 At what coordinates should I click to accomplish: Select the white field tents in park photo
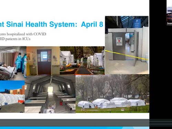112,94
